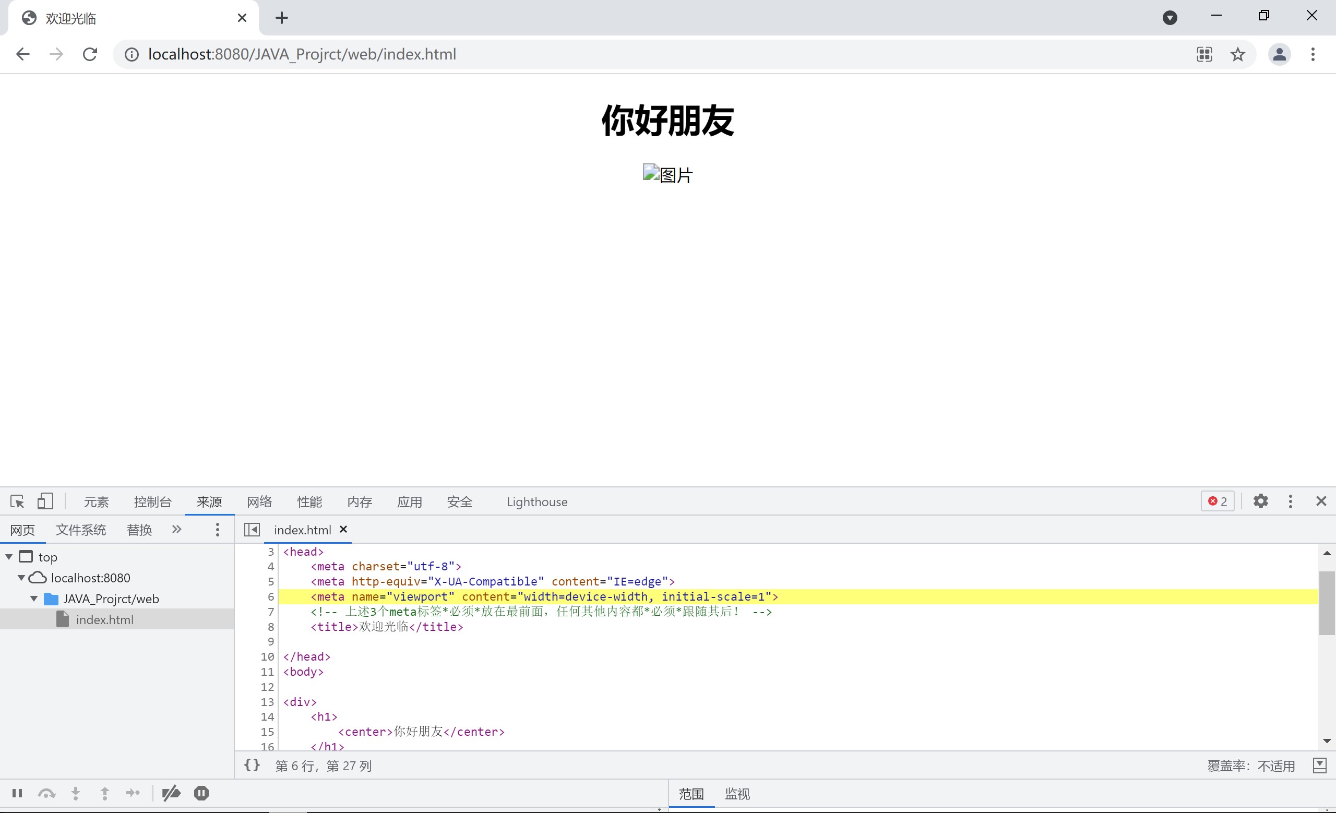Collapse the localhost:8080 tree node
1336x813 pixels.
(x=21, y=578)
